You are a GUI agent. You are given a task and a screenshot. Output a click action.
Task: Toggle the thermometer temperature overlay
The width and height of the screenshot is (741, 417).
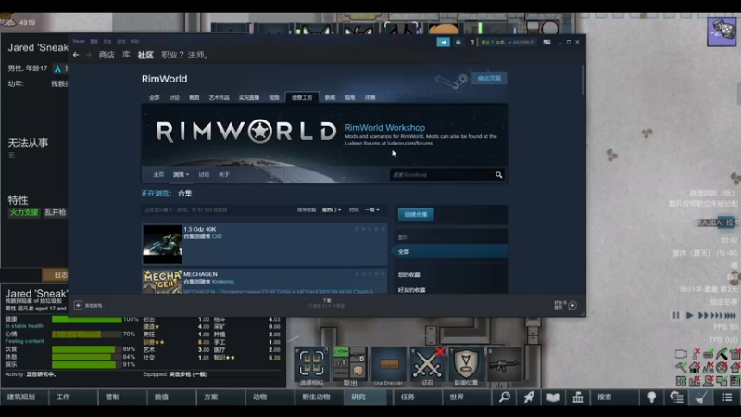pyautogui.click(x=696, y=354)
